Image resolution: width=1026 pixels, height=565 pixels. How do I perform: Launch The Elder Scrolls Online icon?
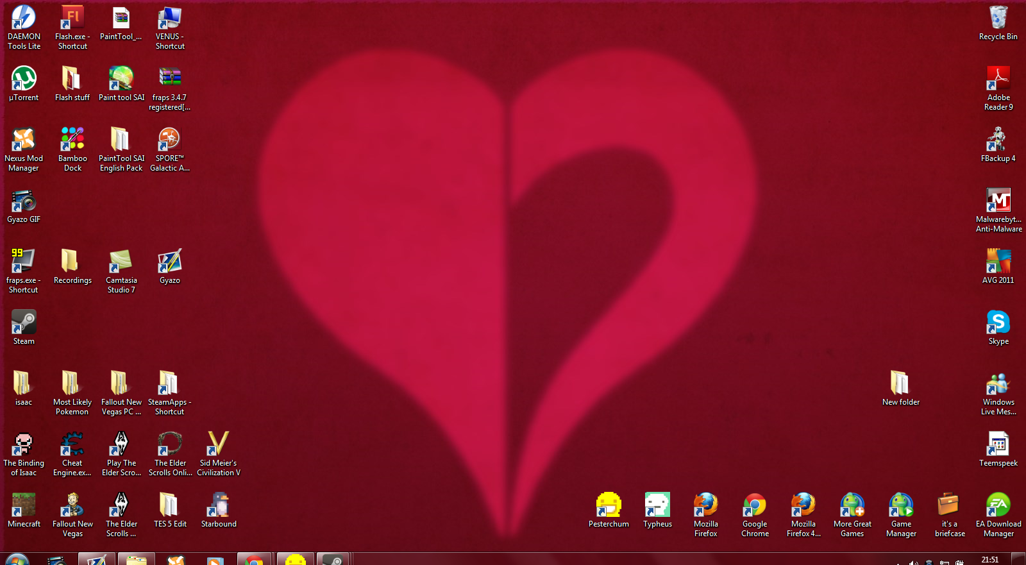[x=170, y=454]
